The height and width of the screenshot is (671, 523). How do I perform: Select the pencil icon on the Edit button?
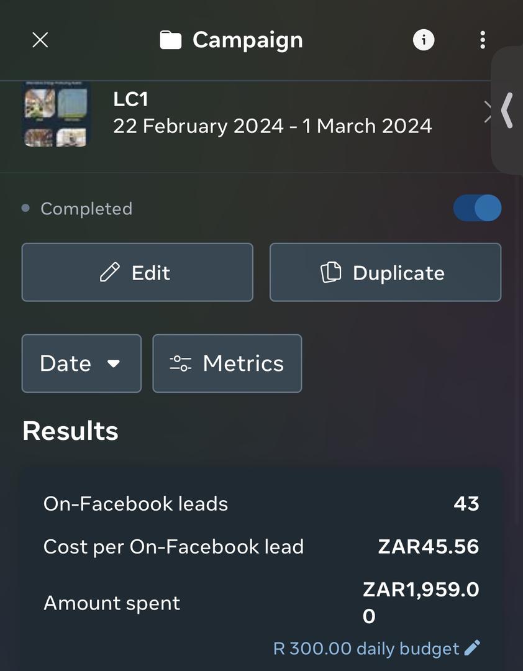coord(110,272)
